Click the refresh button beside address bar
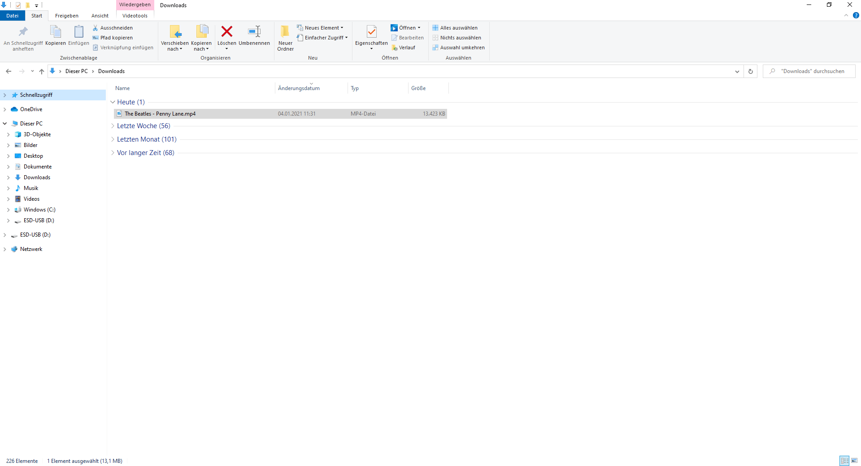Viewport: 861px width, 466px height. (x=751, y=71)
